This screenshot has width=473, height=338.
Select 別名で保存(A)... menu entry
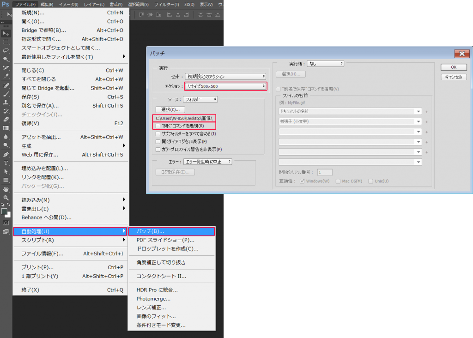[71, 106]
